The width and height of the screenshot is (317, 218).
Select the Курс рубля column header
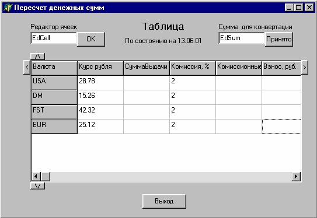(100, 68)
